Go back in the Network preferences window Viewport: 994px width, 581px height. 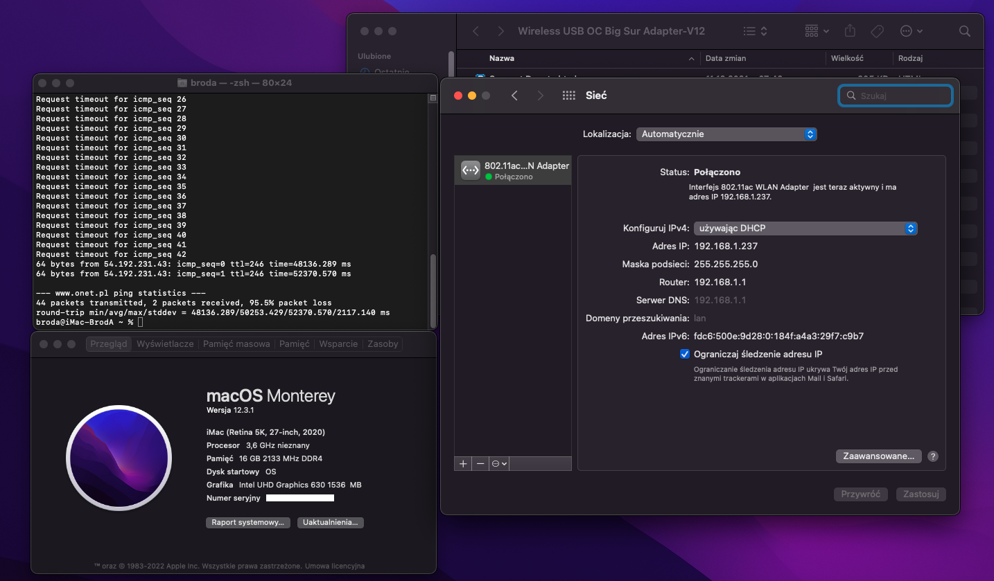point(514,96)
